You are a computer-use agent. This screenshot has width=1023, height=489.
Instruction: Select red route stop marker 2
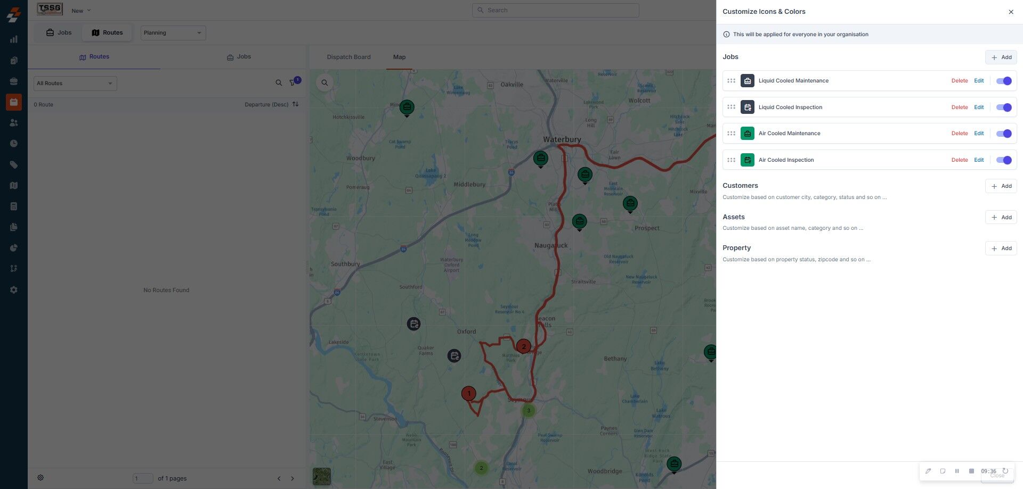click(x=524, y=346)
